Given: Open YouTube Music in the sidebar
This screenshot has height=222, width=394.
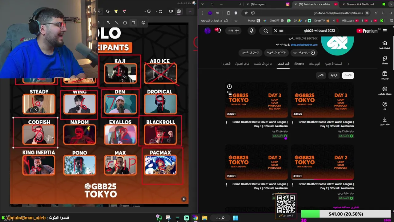Looking at the screenshot, I should (x=385, y=91).
